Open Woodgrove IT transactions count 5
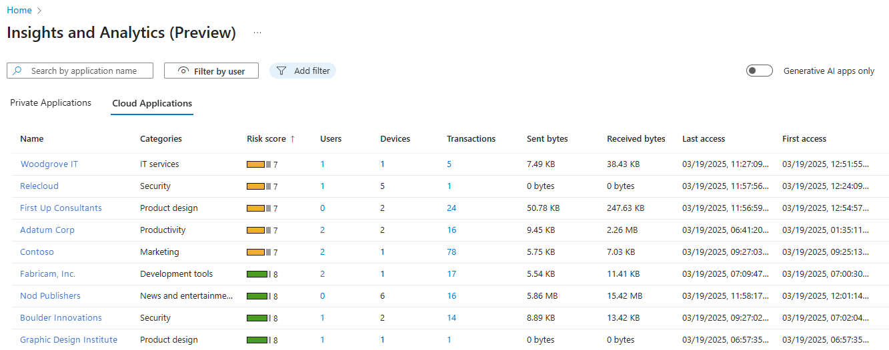 pyautogui.click(x=450, y=164)
